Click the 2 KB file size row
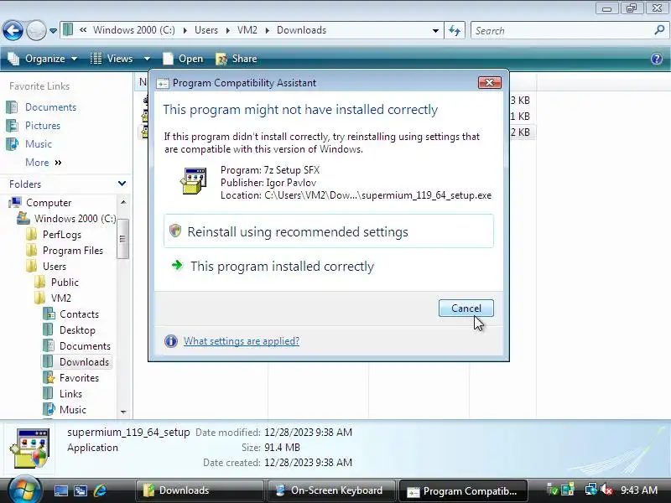 pyautogui.click(x=520, y=132)
